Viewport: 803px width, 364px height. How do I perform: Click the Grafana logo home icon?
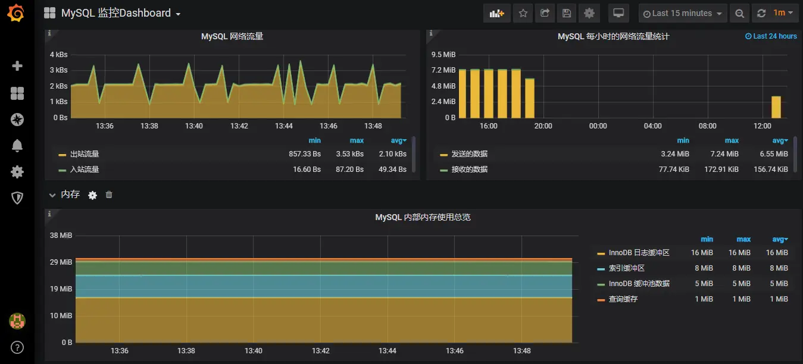point(17,13)
